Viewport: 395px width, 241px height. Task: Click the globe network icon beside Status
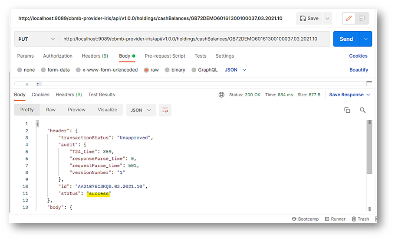(x=221, y=94)
